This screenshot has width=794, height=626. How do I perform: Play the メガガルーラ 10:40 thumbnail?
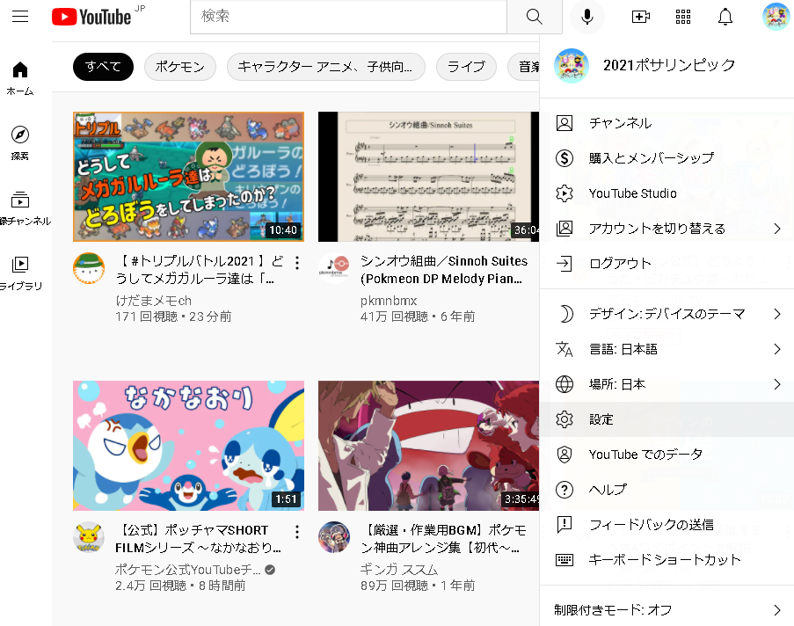point(188,177)
